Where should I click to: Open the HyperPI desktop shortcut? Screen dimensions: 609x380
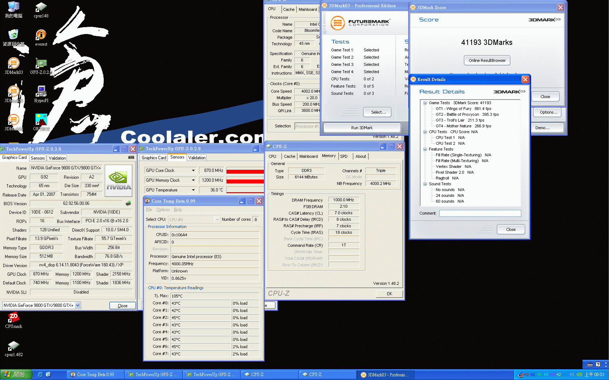click(41, 94)
